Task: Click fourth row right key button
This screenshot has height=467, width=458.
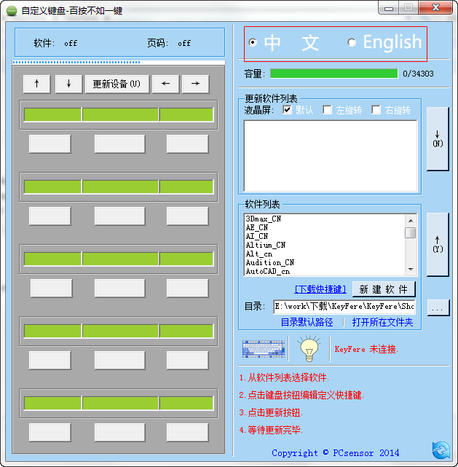Action: 187,361
